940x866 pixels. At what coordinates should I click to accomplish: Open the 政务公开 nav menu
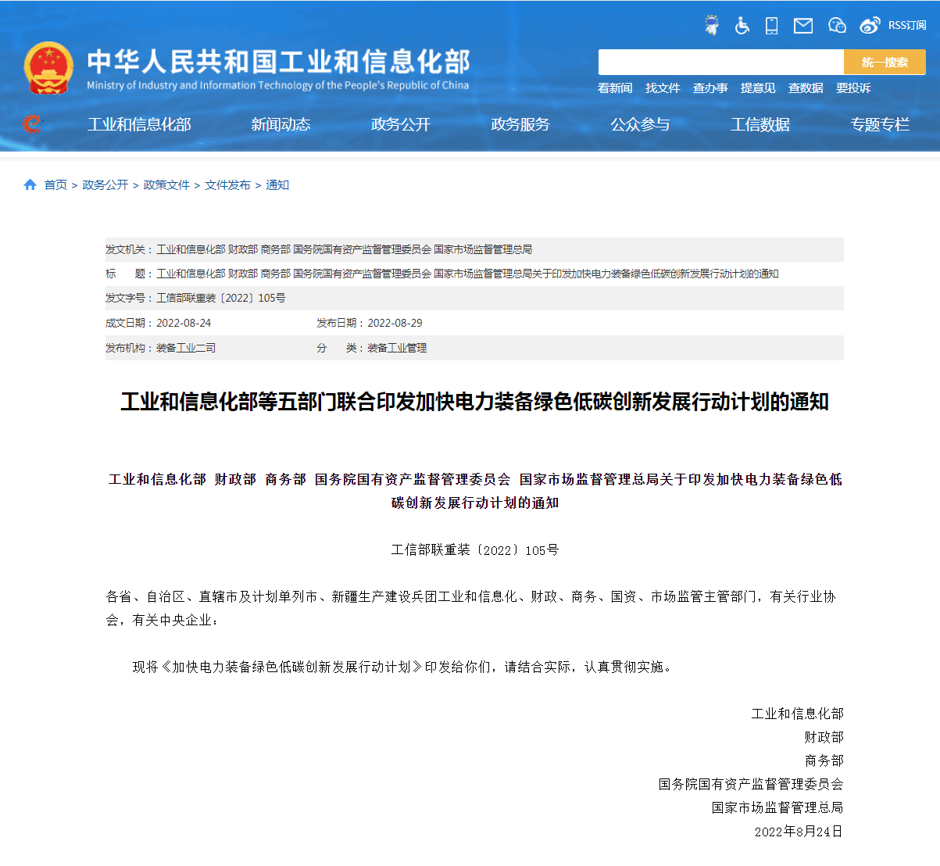[x=401, y=124]
